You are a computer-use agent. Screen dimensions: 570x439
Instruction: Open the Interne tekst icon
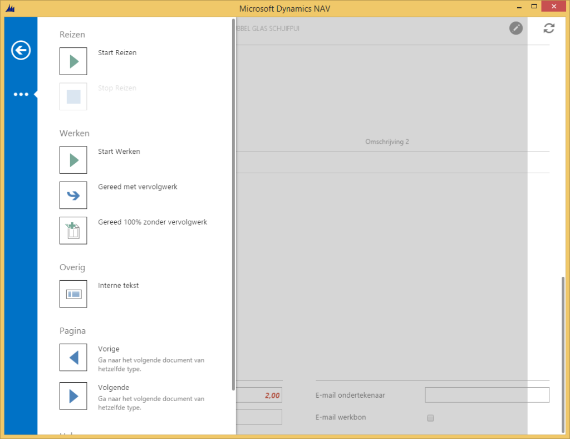click(73, 294)
